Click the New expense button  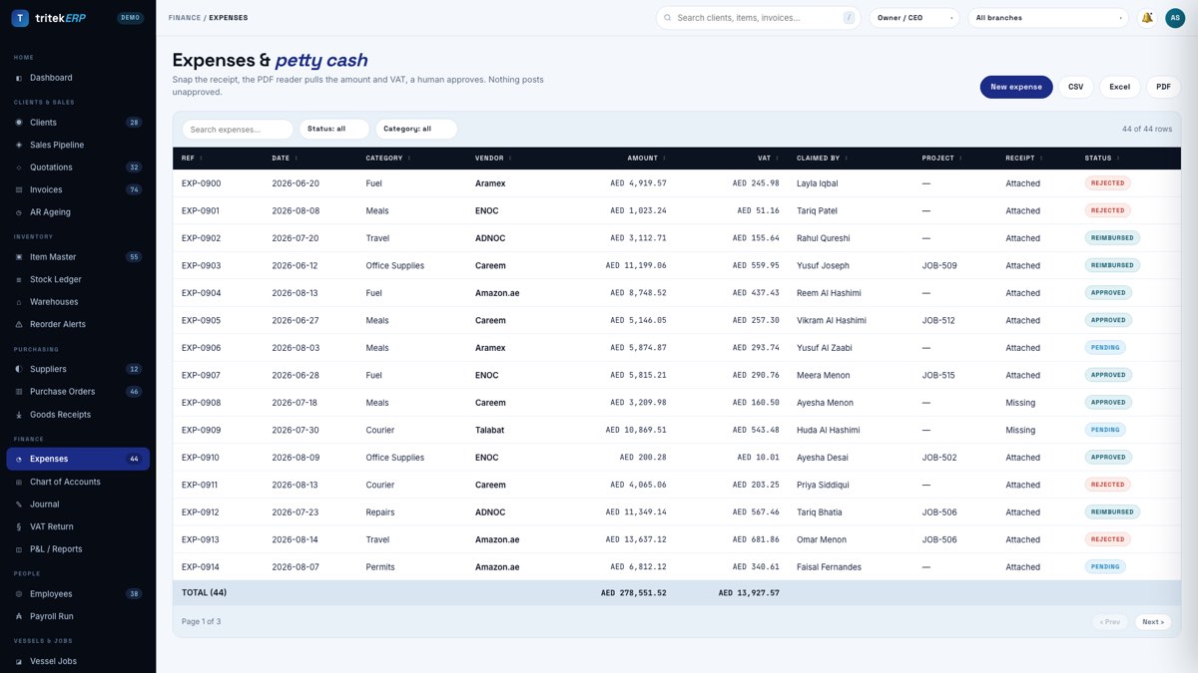point(1016,87)
